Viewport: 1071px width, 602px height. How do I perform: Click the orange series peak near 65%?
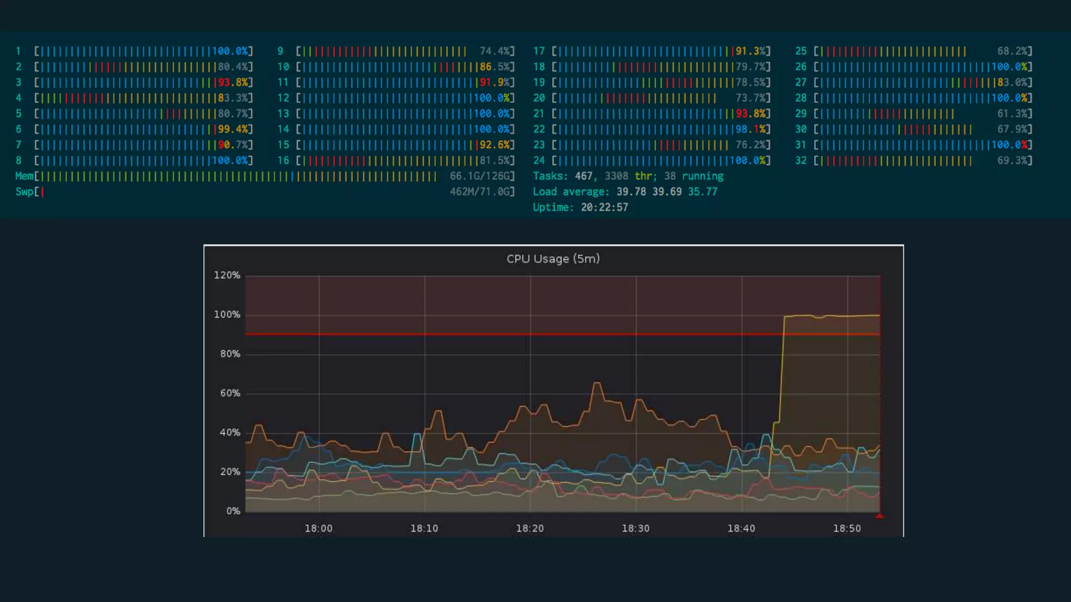tap(597, 384)
